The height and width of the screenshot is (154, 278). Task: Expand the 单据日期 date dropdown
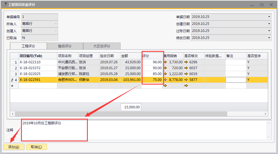[x=269, y=17]
